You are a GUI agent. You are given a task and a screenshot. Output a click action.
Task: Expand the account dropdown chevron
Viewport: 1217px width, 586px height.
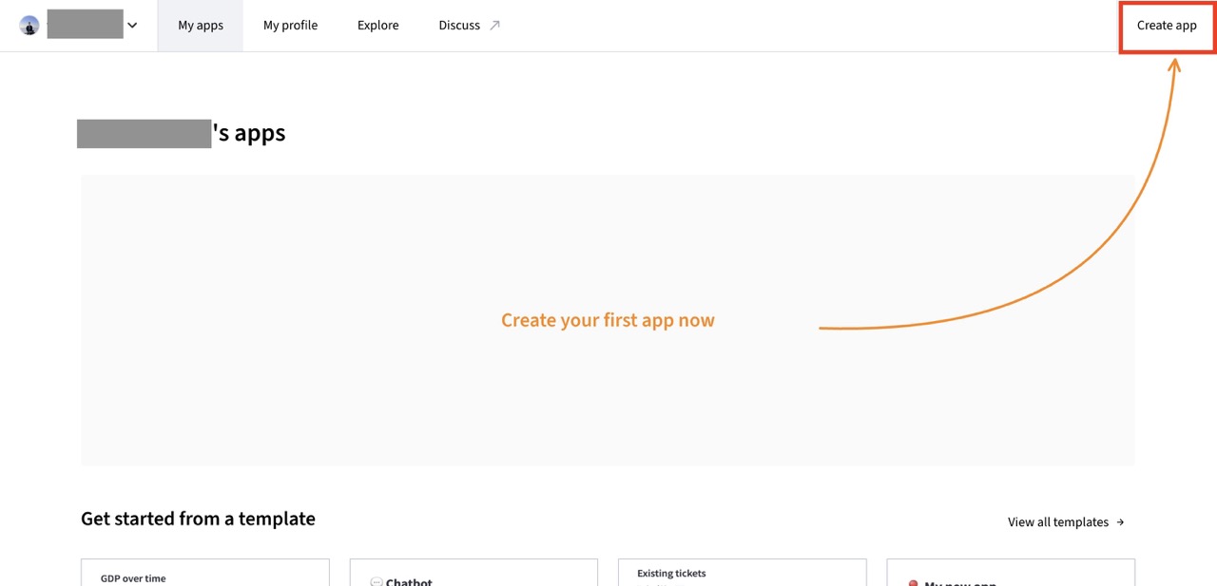coord(132,26)
